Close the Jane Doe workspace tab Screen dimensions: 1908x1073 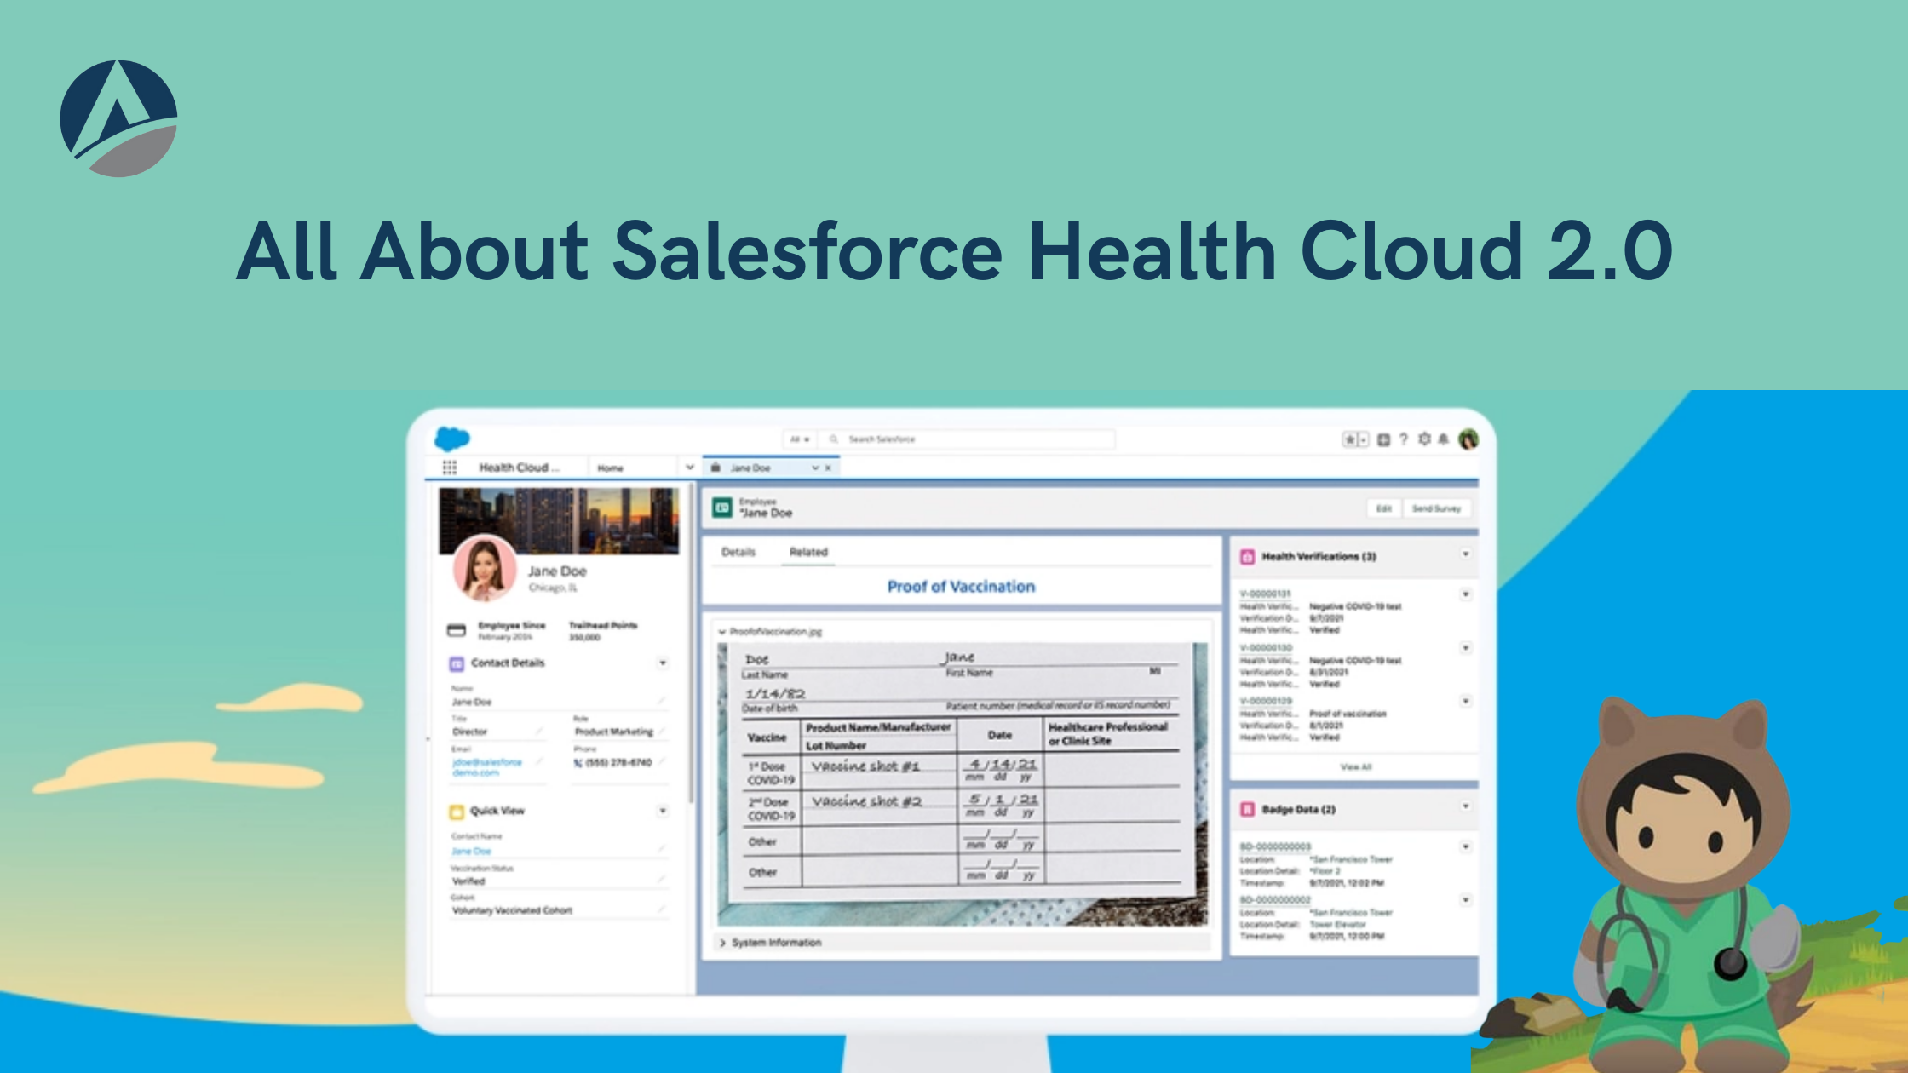click(828, 468)
